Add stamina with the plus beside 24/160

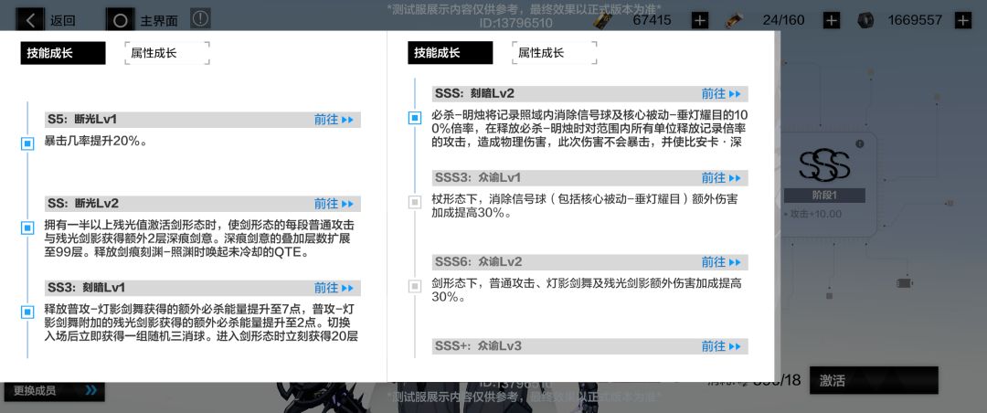click(x=832, y=20)
